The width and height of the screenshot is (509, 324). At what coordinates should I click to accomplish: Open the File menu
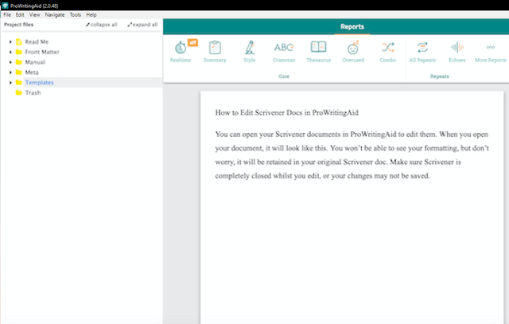pyautogui.click(x=7, y=15)
